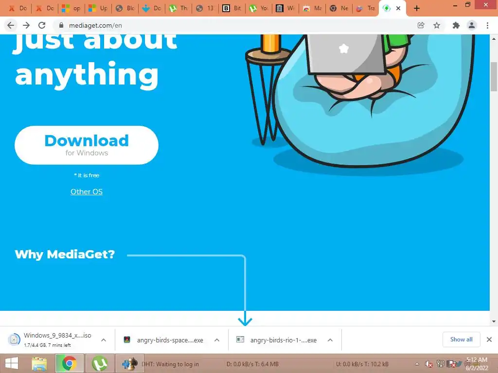Open the Chrome profile avatar

point(472,25)
